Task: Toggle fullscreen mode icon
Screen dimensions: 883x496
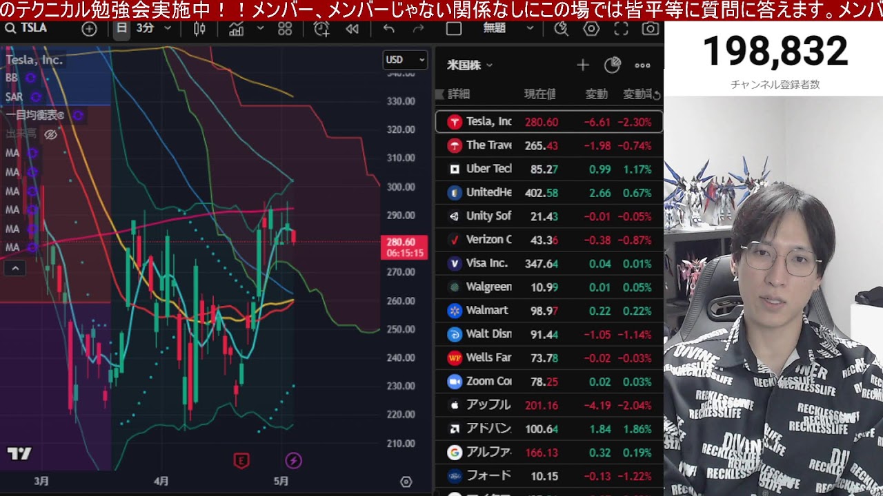Action: click(x=621, y=29)
